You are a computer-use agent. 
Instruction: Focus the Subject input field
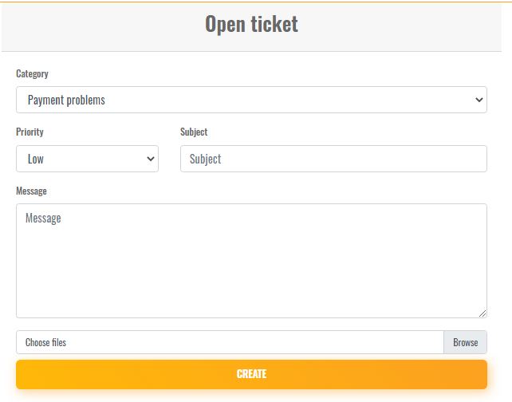coord(333,159)
